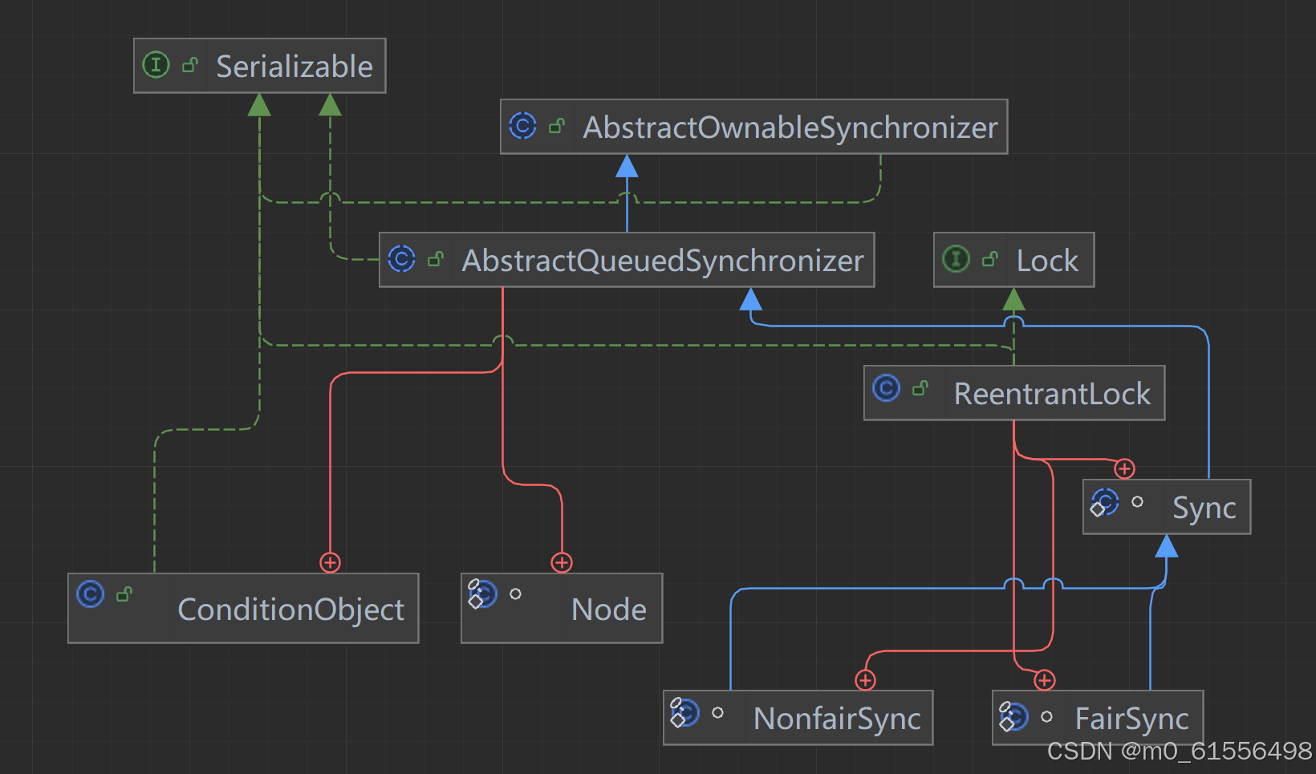This screenshot has width=1316, height=774.
Task: Click the FairSync node label
Action: point(1133,718)
